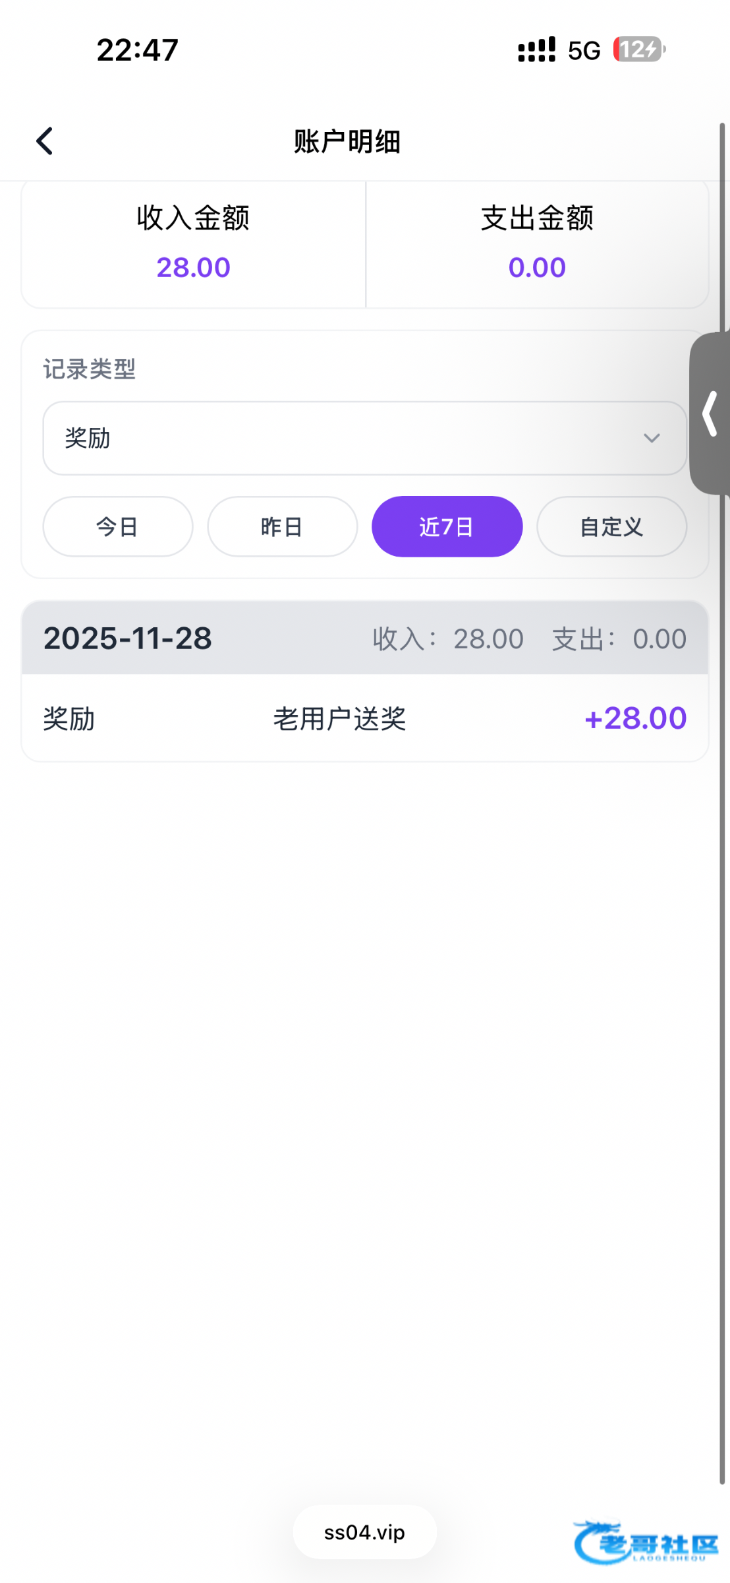
Task: Select the 今日 date filter
Action: [118, 526]
